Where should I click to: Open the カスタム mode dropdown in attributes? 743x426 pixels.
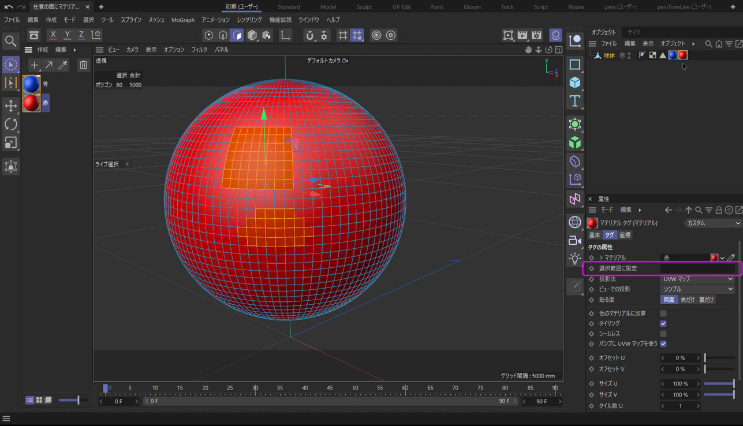(x=713, y=223)
